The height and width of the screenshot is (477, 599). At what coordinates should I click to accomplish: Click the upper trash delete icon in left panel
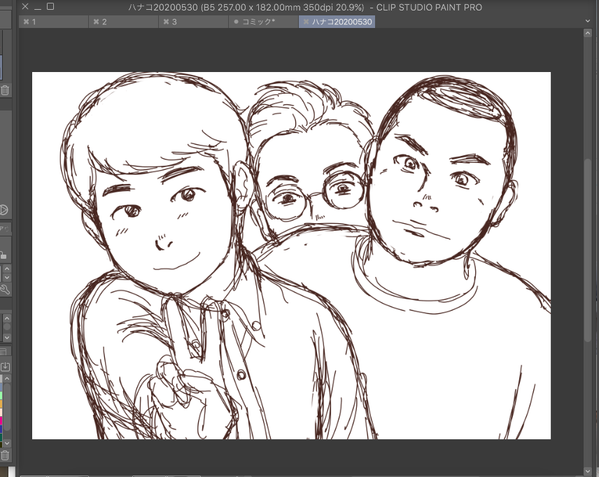(5, 90)
